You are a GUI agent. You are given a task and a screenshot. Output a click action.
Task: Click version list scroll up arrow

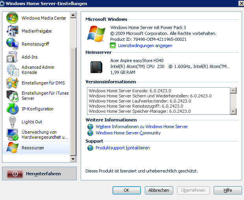233,90
